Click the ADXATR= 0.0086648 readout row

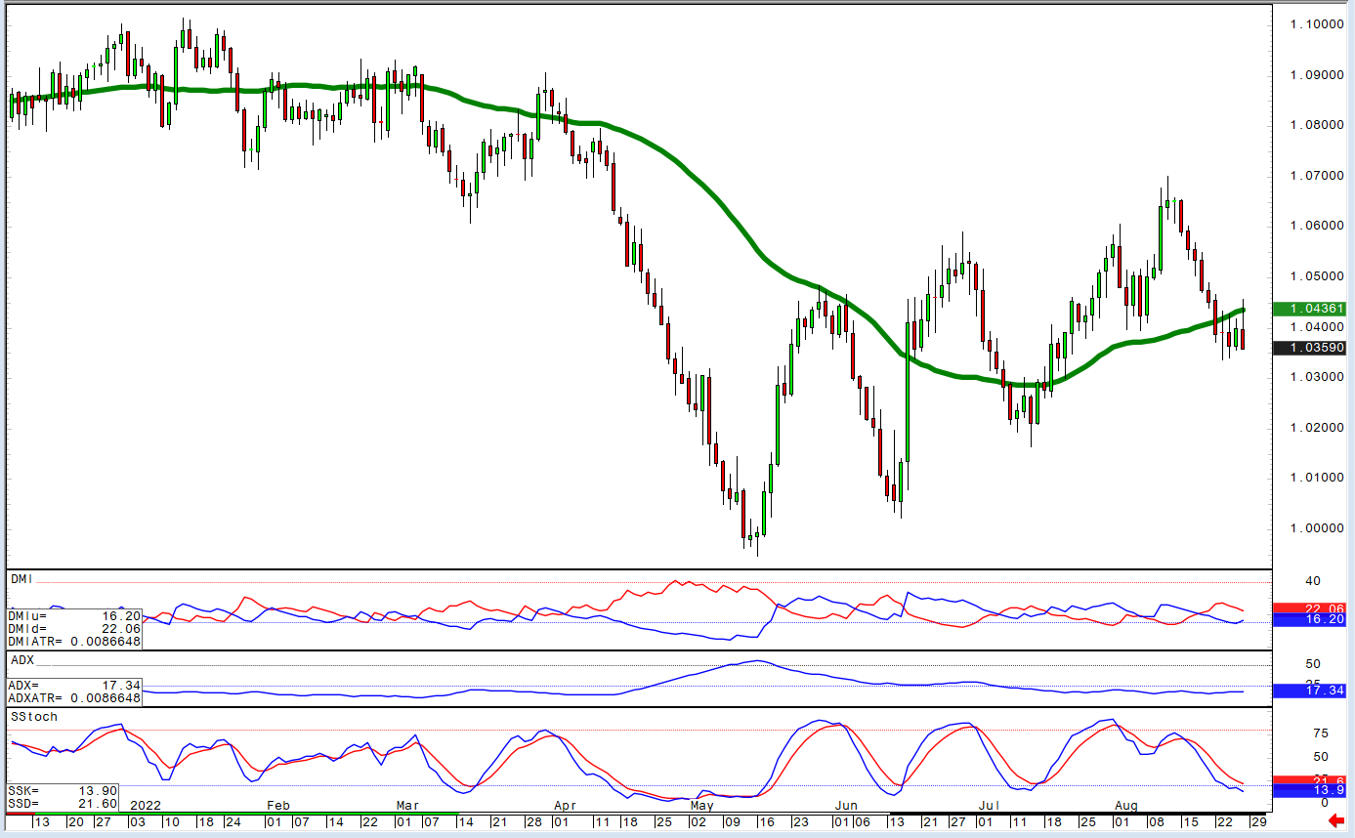[74, 698]
